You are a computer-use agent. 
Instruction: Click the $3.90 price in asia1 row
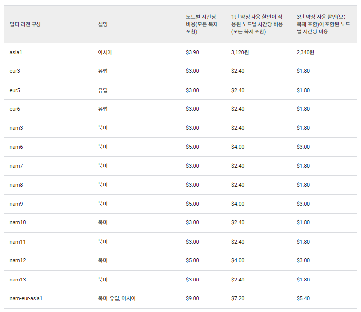pos(192,52)
